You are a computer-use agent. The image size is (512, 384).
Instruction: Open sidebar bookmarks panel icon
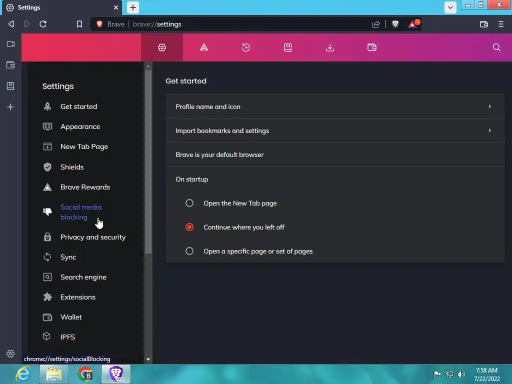click(x=10, y=86)
